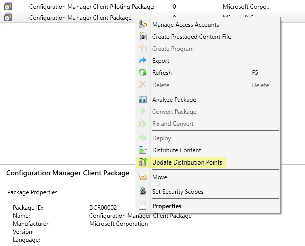Click the details pane title Configuration Manager Client Package

click(67, 173)
